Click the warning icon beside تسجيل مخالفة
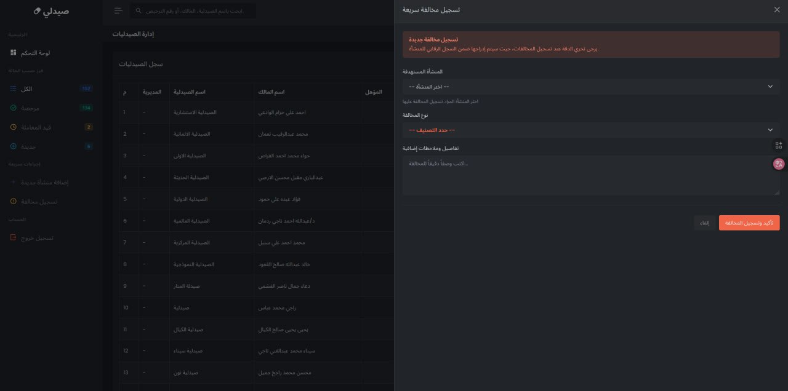The image size is (788, 391). coord(13,202)
